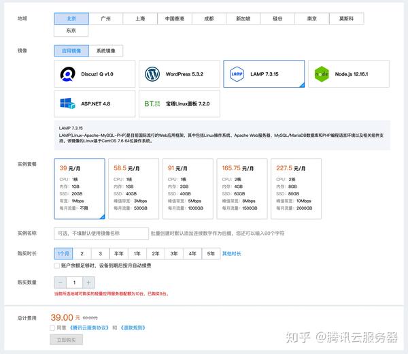Select the 北京 region
The height and width of the screenshot is (354, 408).
click(x=71, y=18)
